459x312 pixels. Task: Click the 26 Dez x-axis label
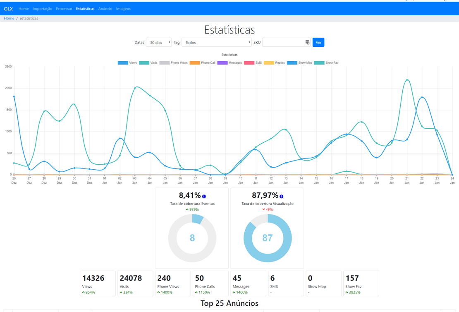point(14,180)
